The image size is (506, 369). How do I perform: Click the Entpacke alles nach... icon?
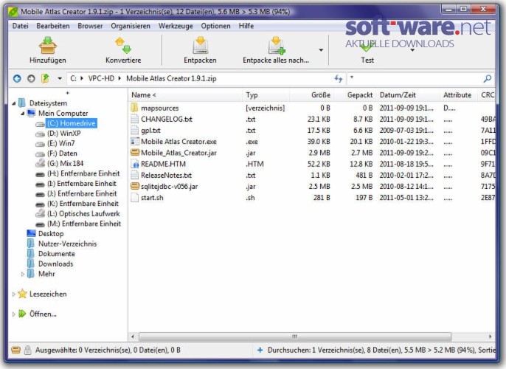pyautogui.click(x=276, y=45)
